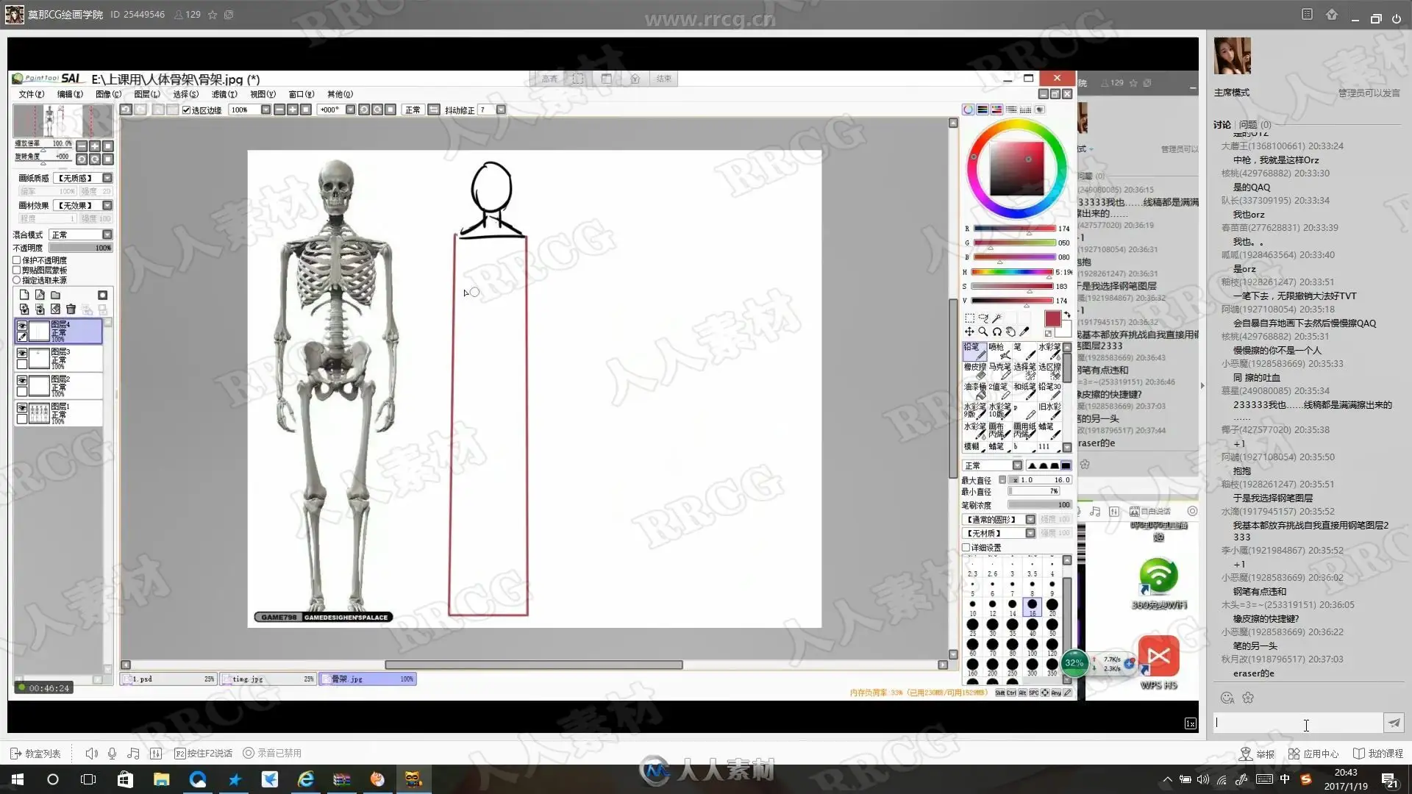Select the 模糊 blur tool
This screenshot has height=794, width=1412.
(974, 446)
